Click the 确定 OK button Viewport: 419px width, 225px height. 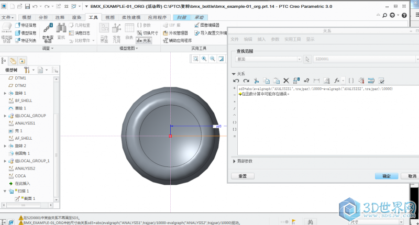pyautogui.click(x=387, y=176)
